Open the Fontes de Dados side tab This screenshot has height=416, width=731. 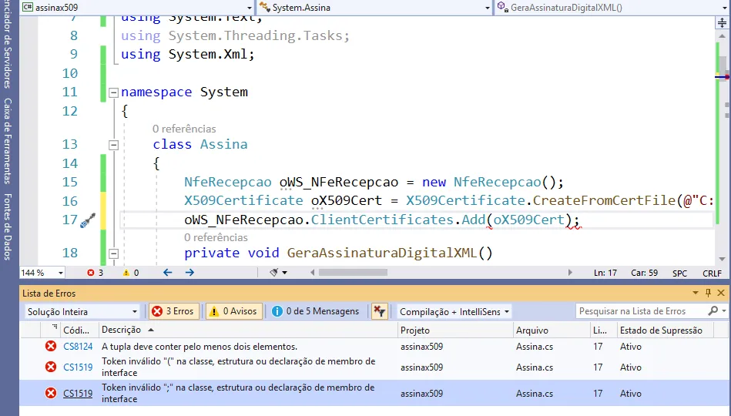[x=7, y=226]
